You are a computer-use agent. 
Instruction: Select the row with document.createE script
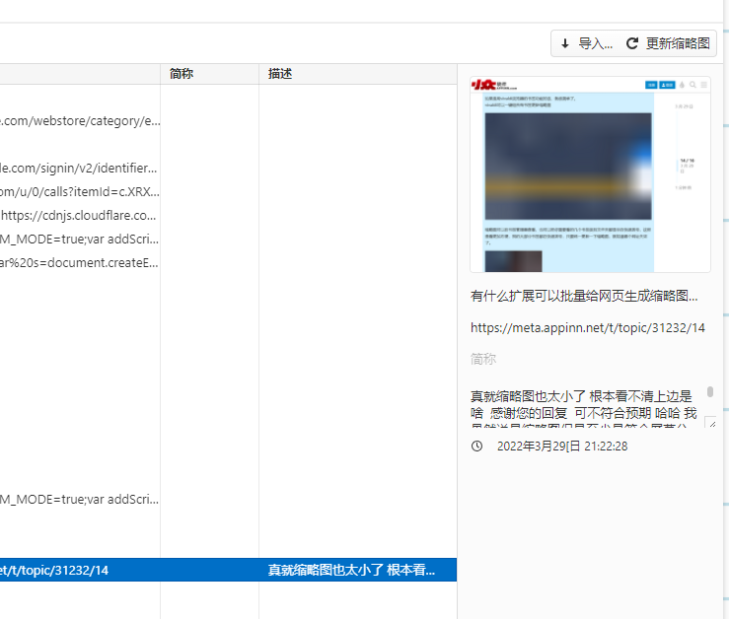click(x=79, y=263)
